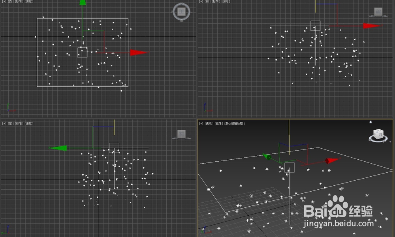Open the [前] view label menu
The height and width of the screenshot is (237, 395).
(207, 1)
